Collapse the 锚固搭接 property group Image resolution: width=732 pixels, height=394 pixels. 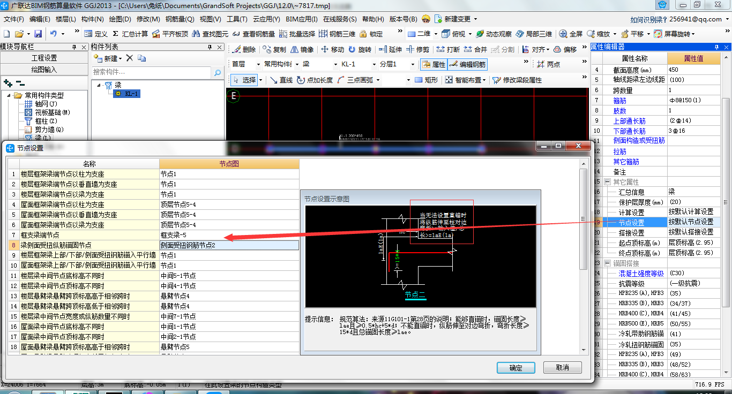[607, 263]
